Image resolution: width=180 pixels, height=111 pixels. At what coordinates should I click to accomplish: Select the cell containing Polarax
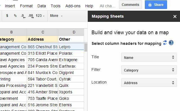[x=71, y=53]
